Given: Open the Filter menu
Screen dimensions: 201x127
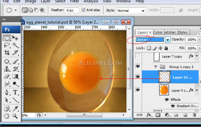Looking at the screenshot, I should pos(75,1).
